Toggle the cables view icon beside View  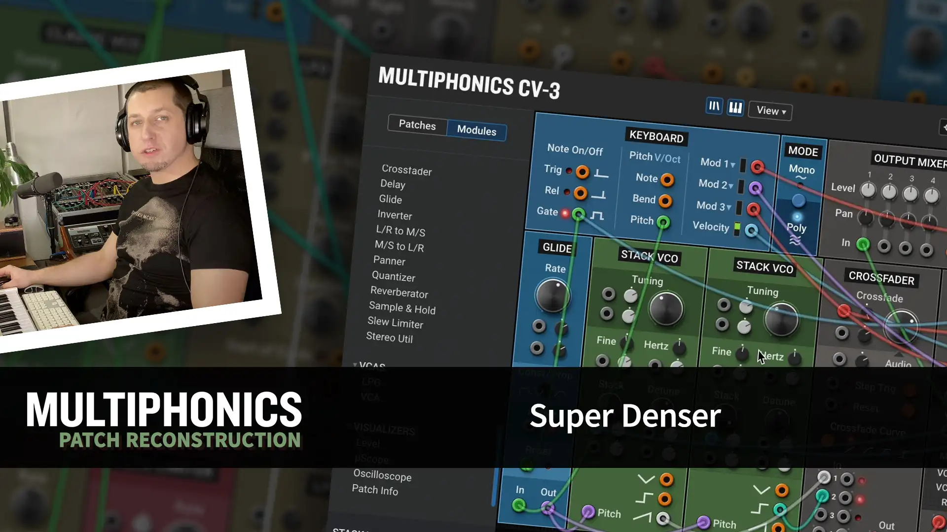tap(714, 106)
